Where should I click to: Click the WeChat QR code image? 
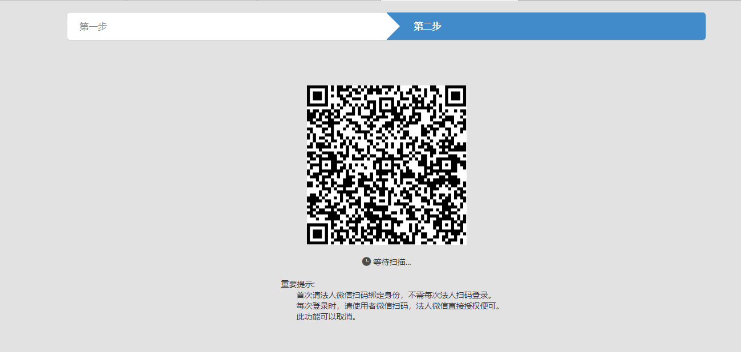386,165
